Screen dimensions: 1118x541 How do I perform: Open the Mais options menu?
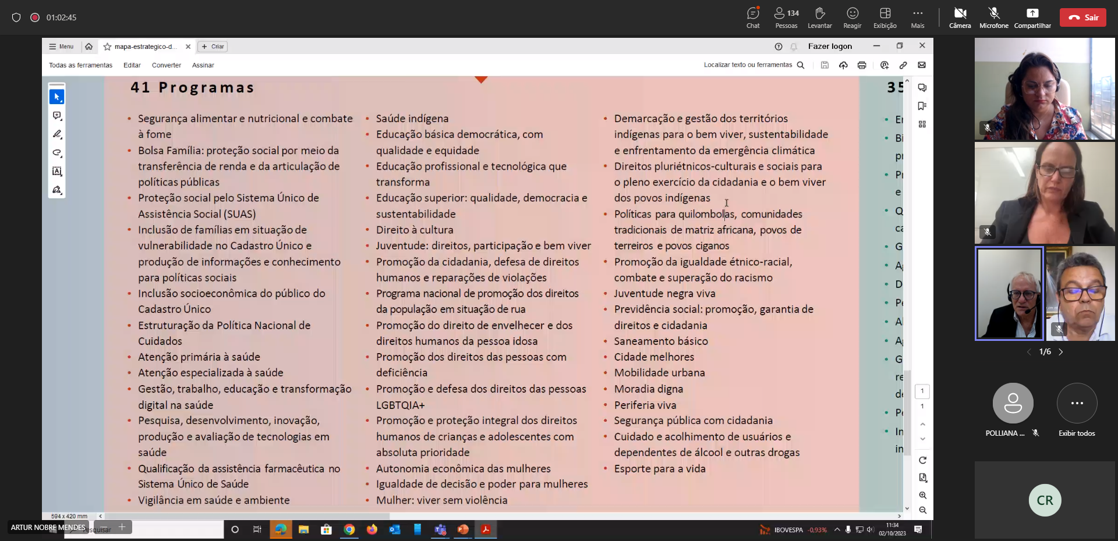[x=918, y=17]
